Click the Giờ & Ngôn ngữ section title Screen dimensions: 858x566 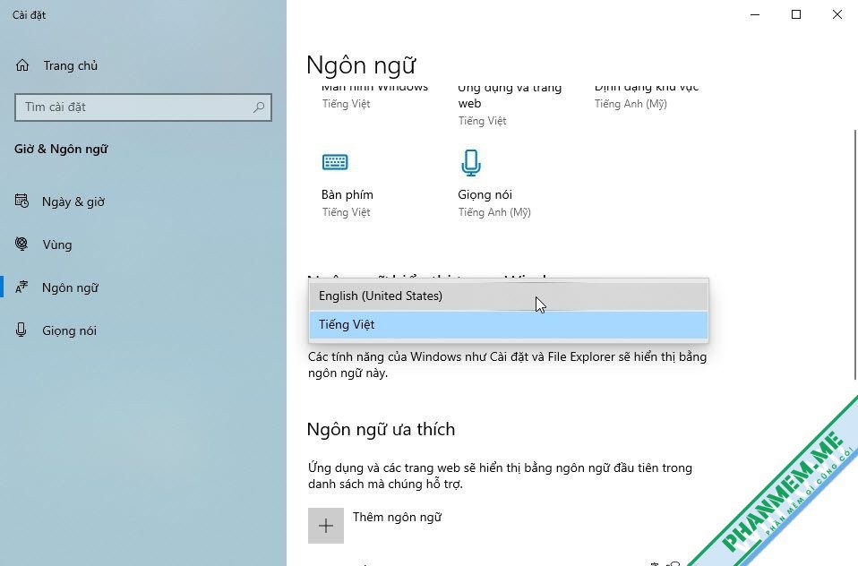tap(61, 149)
